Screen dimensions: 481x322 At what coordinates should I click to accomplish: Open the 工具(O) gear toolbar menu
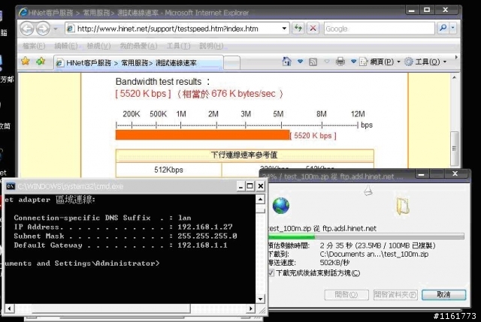(425, 62)
